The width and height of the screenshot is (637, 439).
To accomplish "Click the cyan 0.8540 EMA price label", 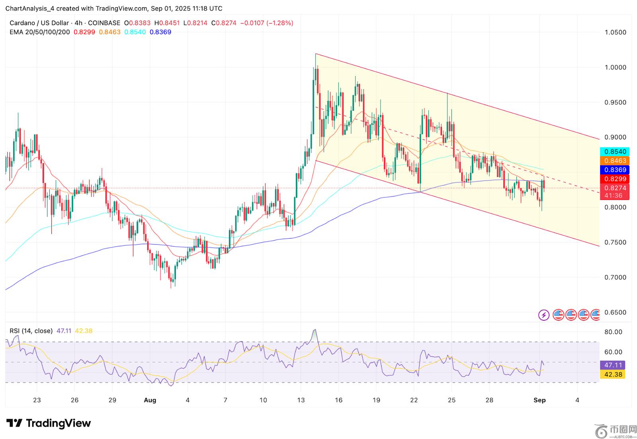I will [615, 152].
